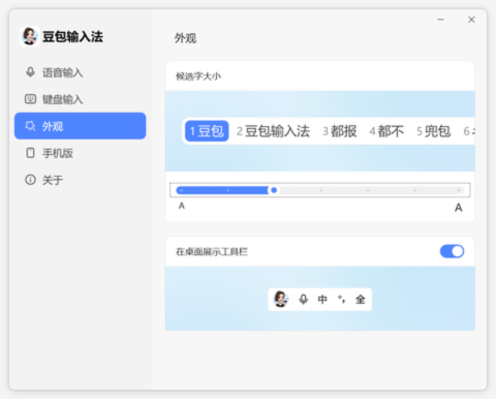Click the punctuation mode icon in toolbar
Viewport: 496px width, 399px height.
(341, 299)
